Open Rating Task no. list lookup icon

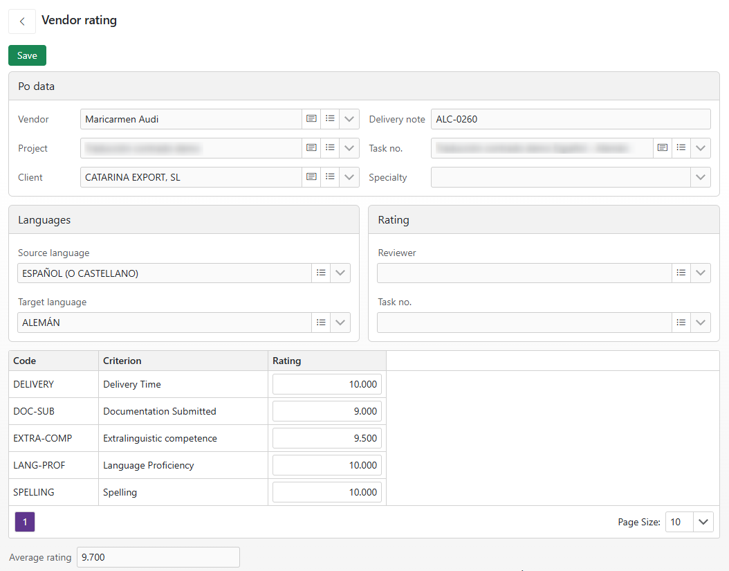[x=681, y=322]
